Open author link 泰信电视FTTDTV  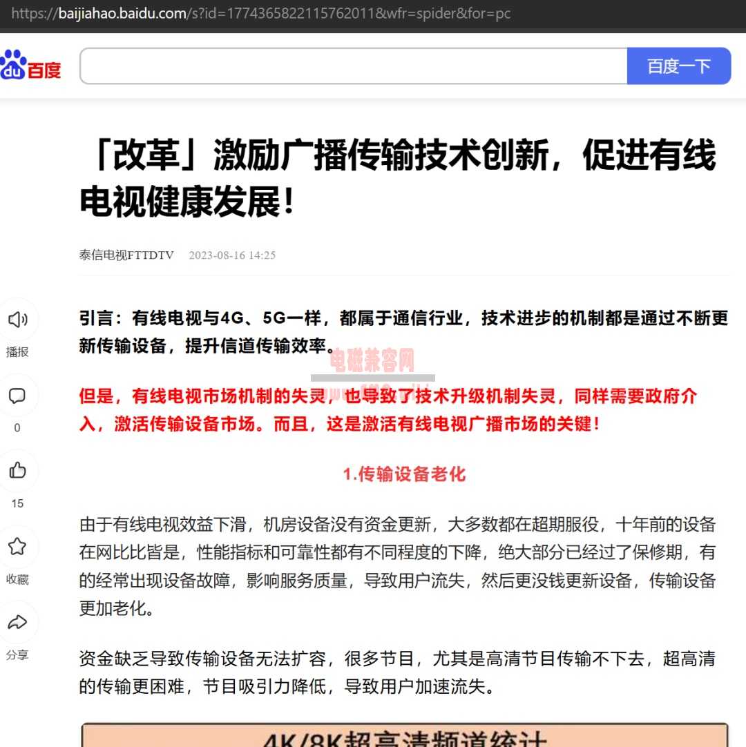pos(126,255)
